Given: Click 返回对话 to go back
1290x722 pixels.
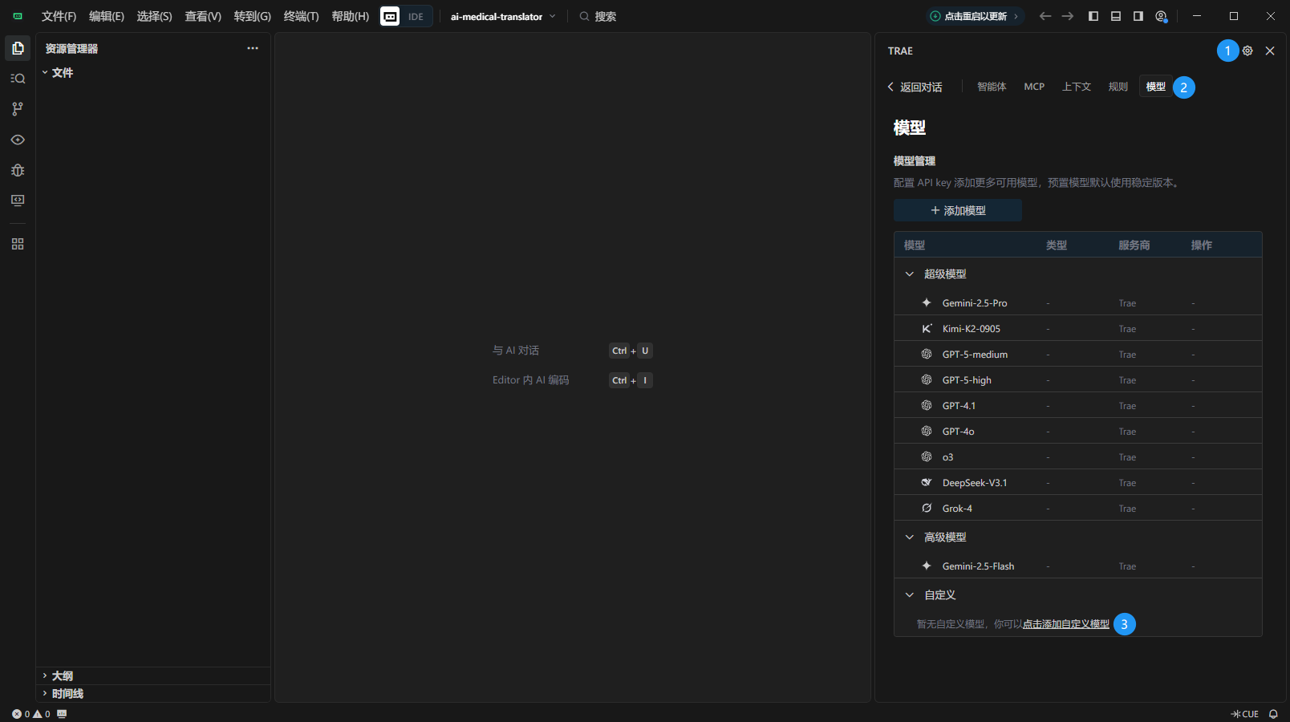Looking at the screenshot, I should (x=915, y=87).
